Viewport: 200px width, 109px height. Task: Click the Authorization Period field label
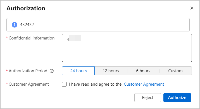coord(28,71)
